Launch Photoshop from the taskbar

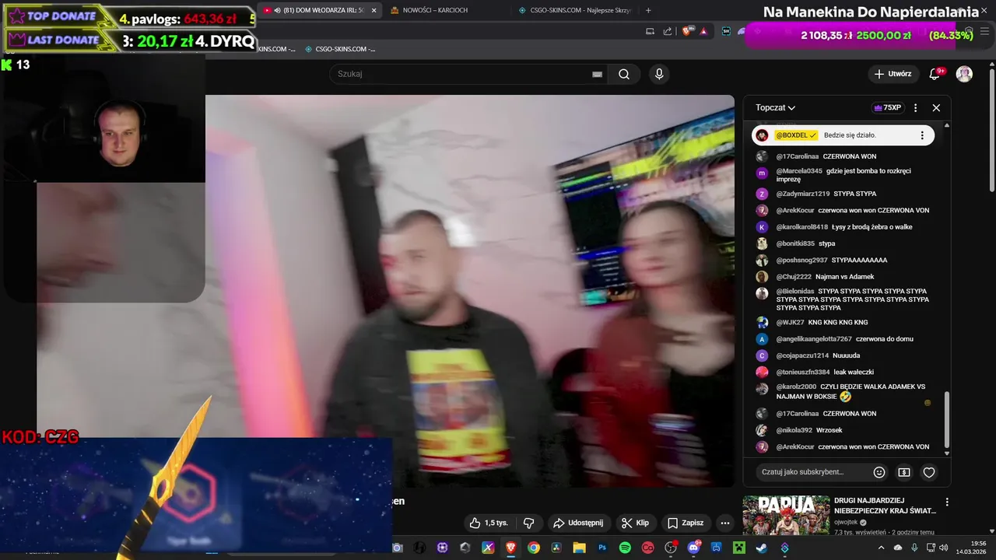(x=601, y=548)
